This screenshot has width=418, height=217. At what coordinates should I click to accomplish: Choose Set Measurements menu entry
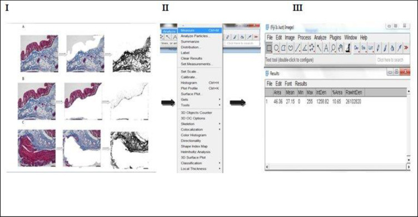coord(200,64)
